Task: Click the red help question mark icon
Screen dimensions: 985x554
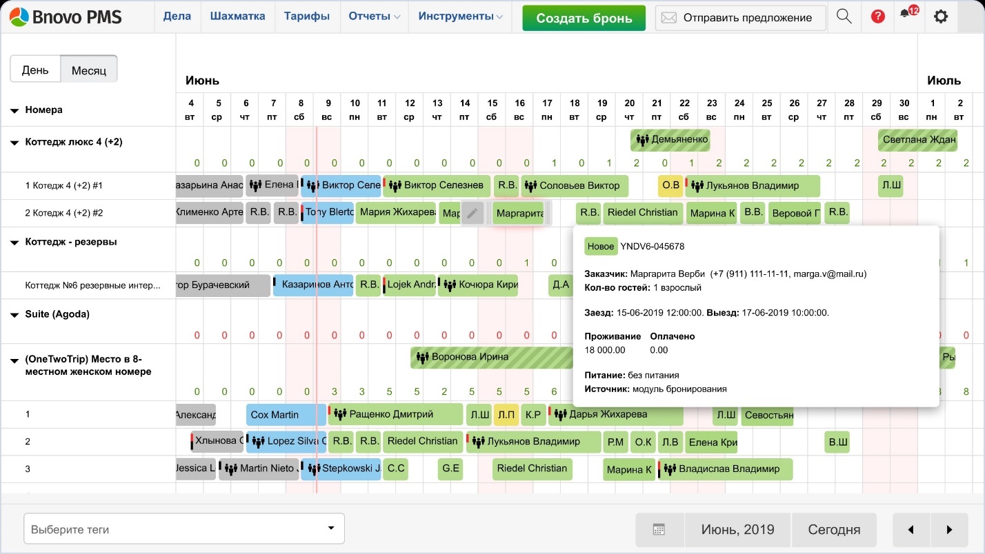Action: coord(877,17)
